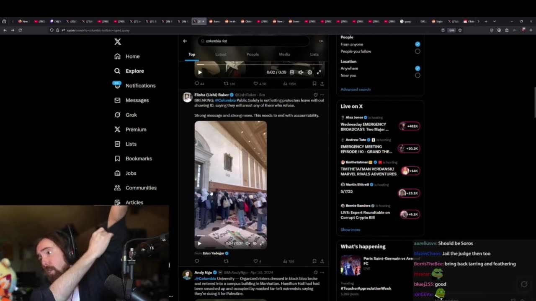Switch to the People search tab
The width and height of the screenshot is (536, 301).
pyautogui.click(x=253, y=54)
